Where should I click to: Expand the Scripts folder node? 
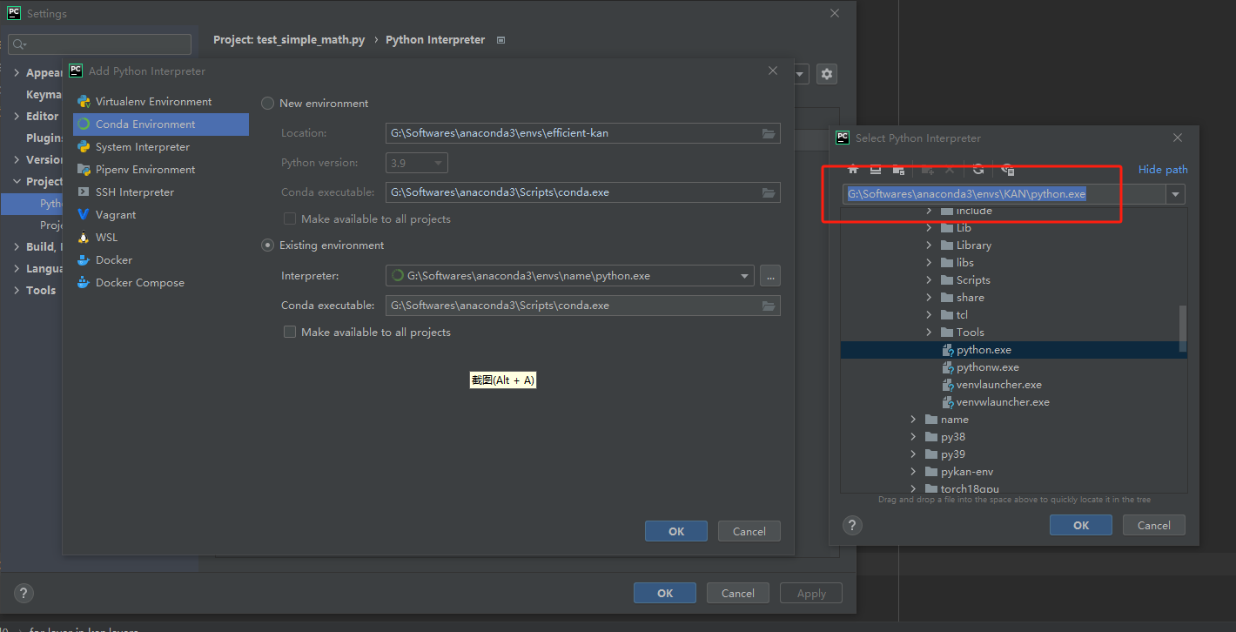coord(929,280)
